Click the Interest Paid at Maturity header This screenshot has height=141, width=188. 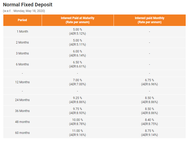(78, 20)
